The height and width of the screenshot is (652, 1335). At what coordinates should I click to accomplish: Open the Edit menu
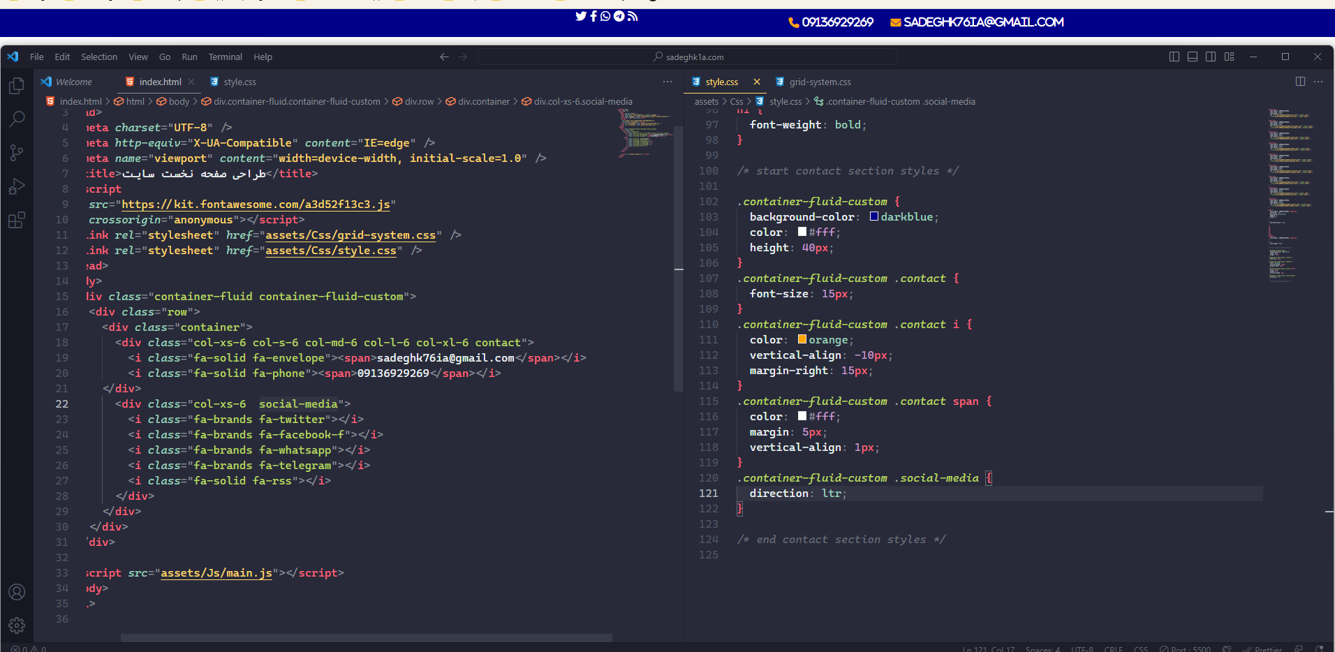coord(62,57)
